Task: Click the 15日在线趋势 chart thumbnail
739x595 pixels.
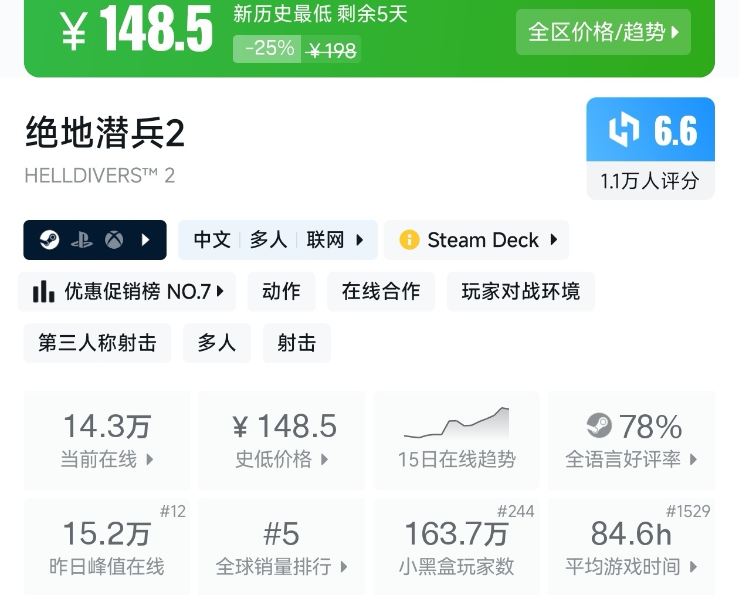Action: pos(456,423)
